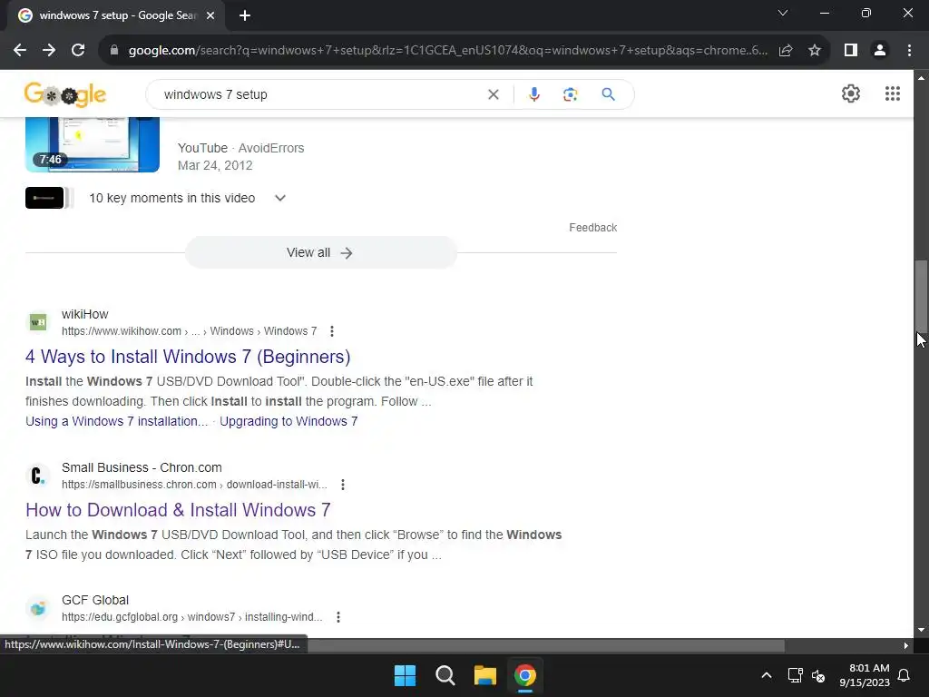Click vertical scrollbar thumb

tap(921, 297)
